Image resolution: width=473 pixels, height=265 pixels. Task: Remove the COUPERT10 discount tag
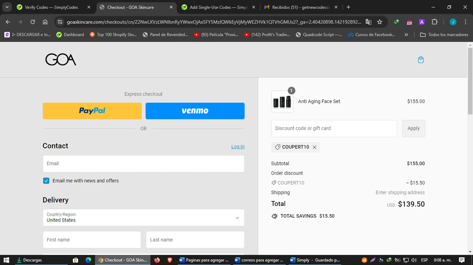point(314,147)
